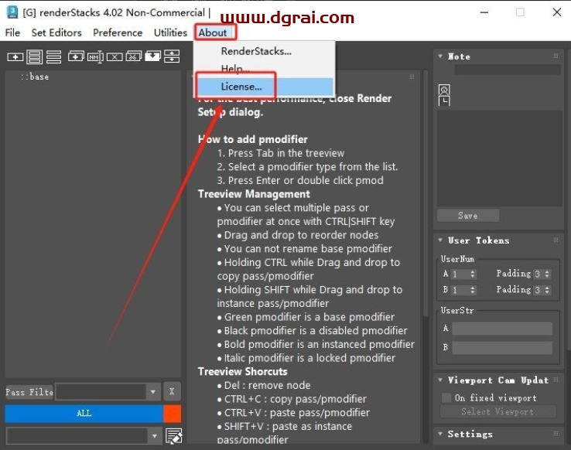Screen dimensions: 571x450
Task: Click 'Treeview Management' heading
Action: pyautogui.click(x=254, y=194)
